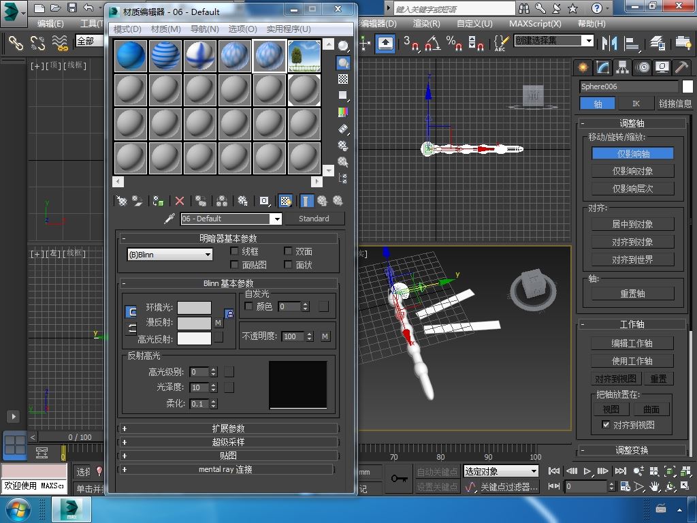Click the 漫反射 diffuse color swatch
This screenshot has width=697, height=523.
pyautogui.click(x=194, y=323)
